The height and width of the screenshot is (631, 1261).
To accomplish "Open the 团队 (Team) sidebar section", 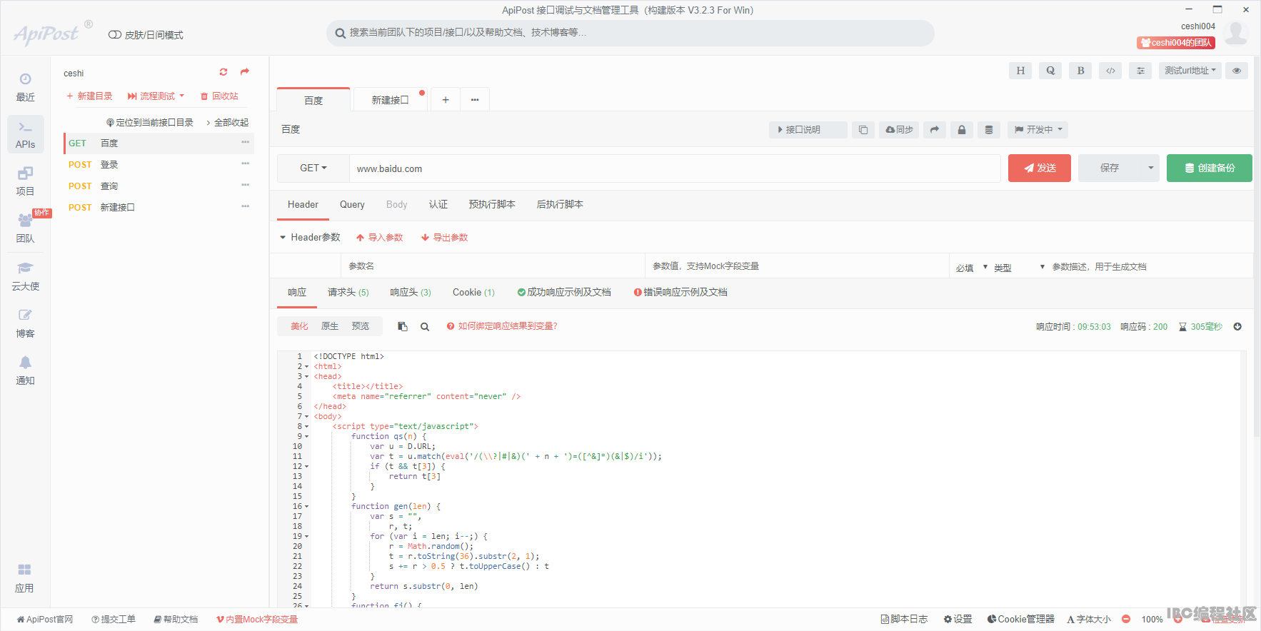I will (25, 229).
